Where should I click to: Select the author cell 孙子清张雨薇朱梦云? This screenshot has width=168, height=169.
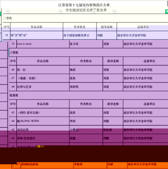79,35
